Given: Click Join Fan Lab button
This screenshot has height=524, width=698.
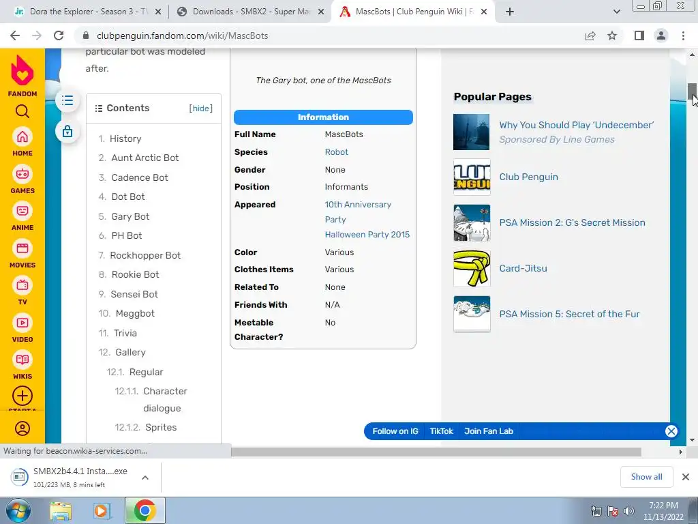Looking at the screenshot, I should [x=488, y=431].
